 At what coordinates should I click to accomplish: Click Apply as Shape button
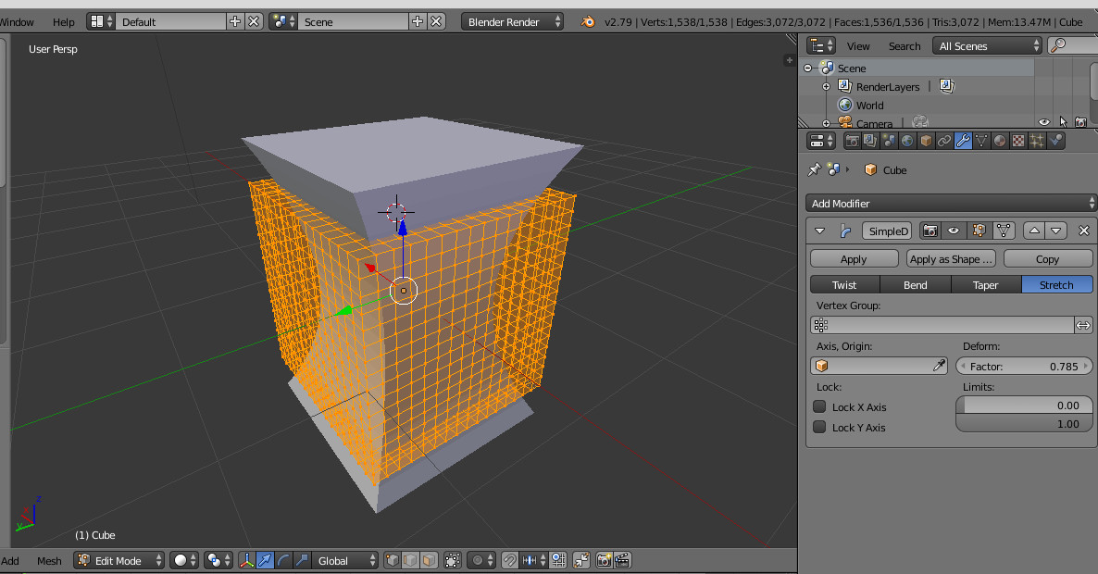(950, 258)
